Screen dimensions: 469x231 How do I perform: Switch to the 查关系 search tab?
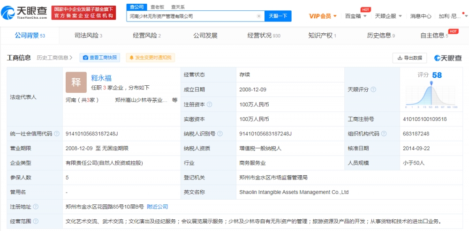178,7
